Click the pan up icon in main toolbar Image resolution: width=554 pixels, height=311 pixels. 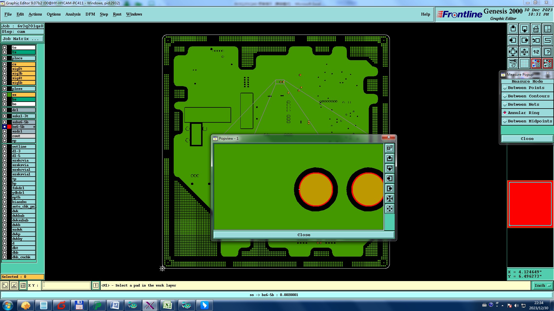(513, 29)
